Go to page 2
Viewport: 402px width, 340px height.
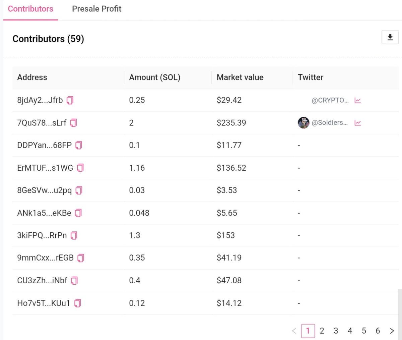coord(322,331)
